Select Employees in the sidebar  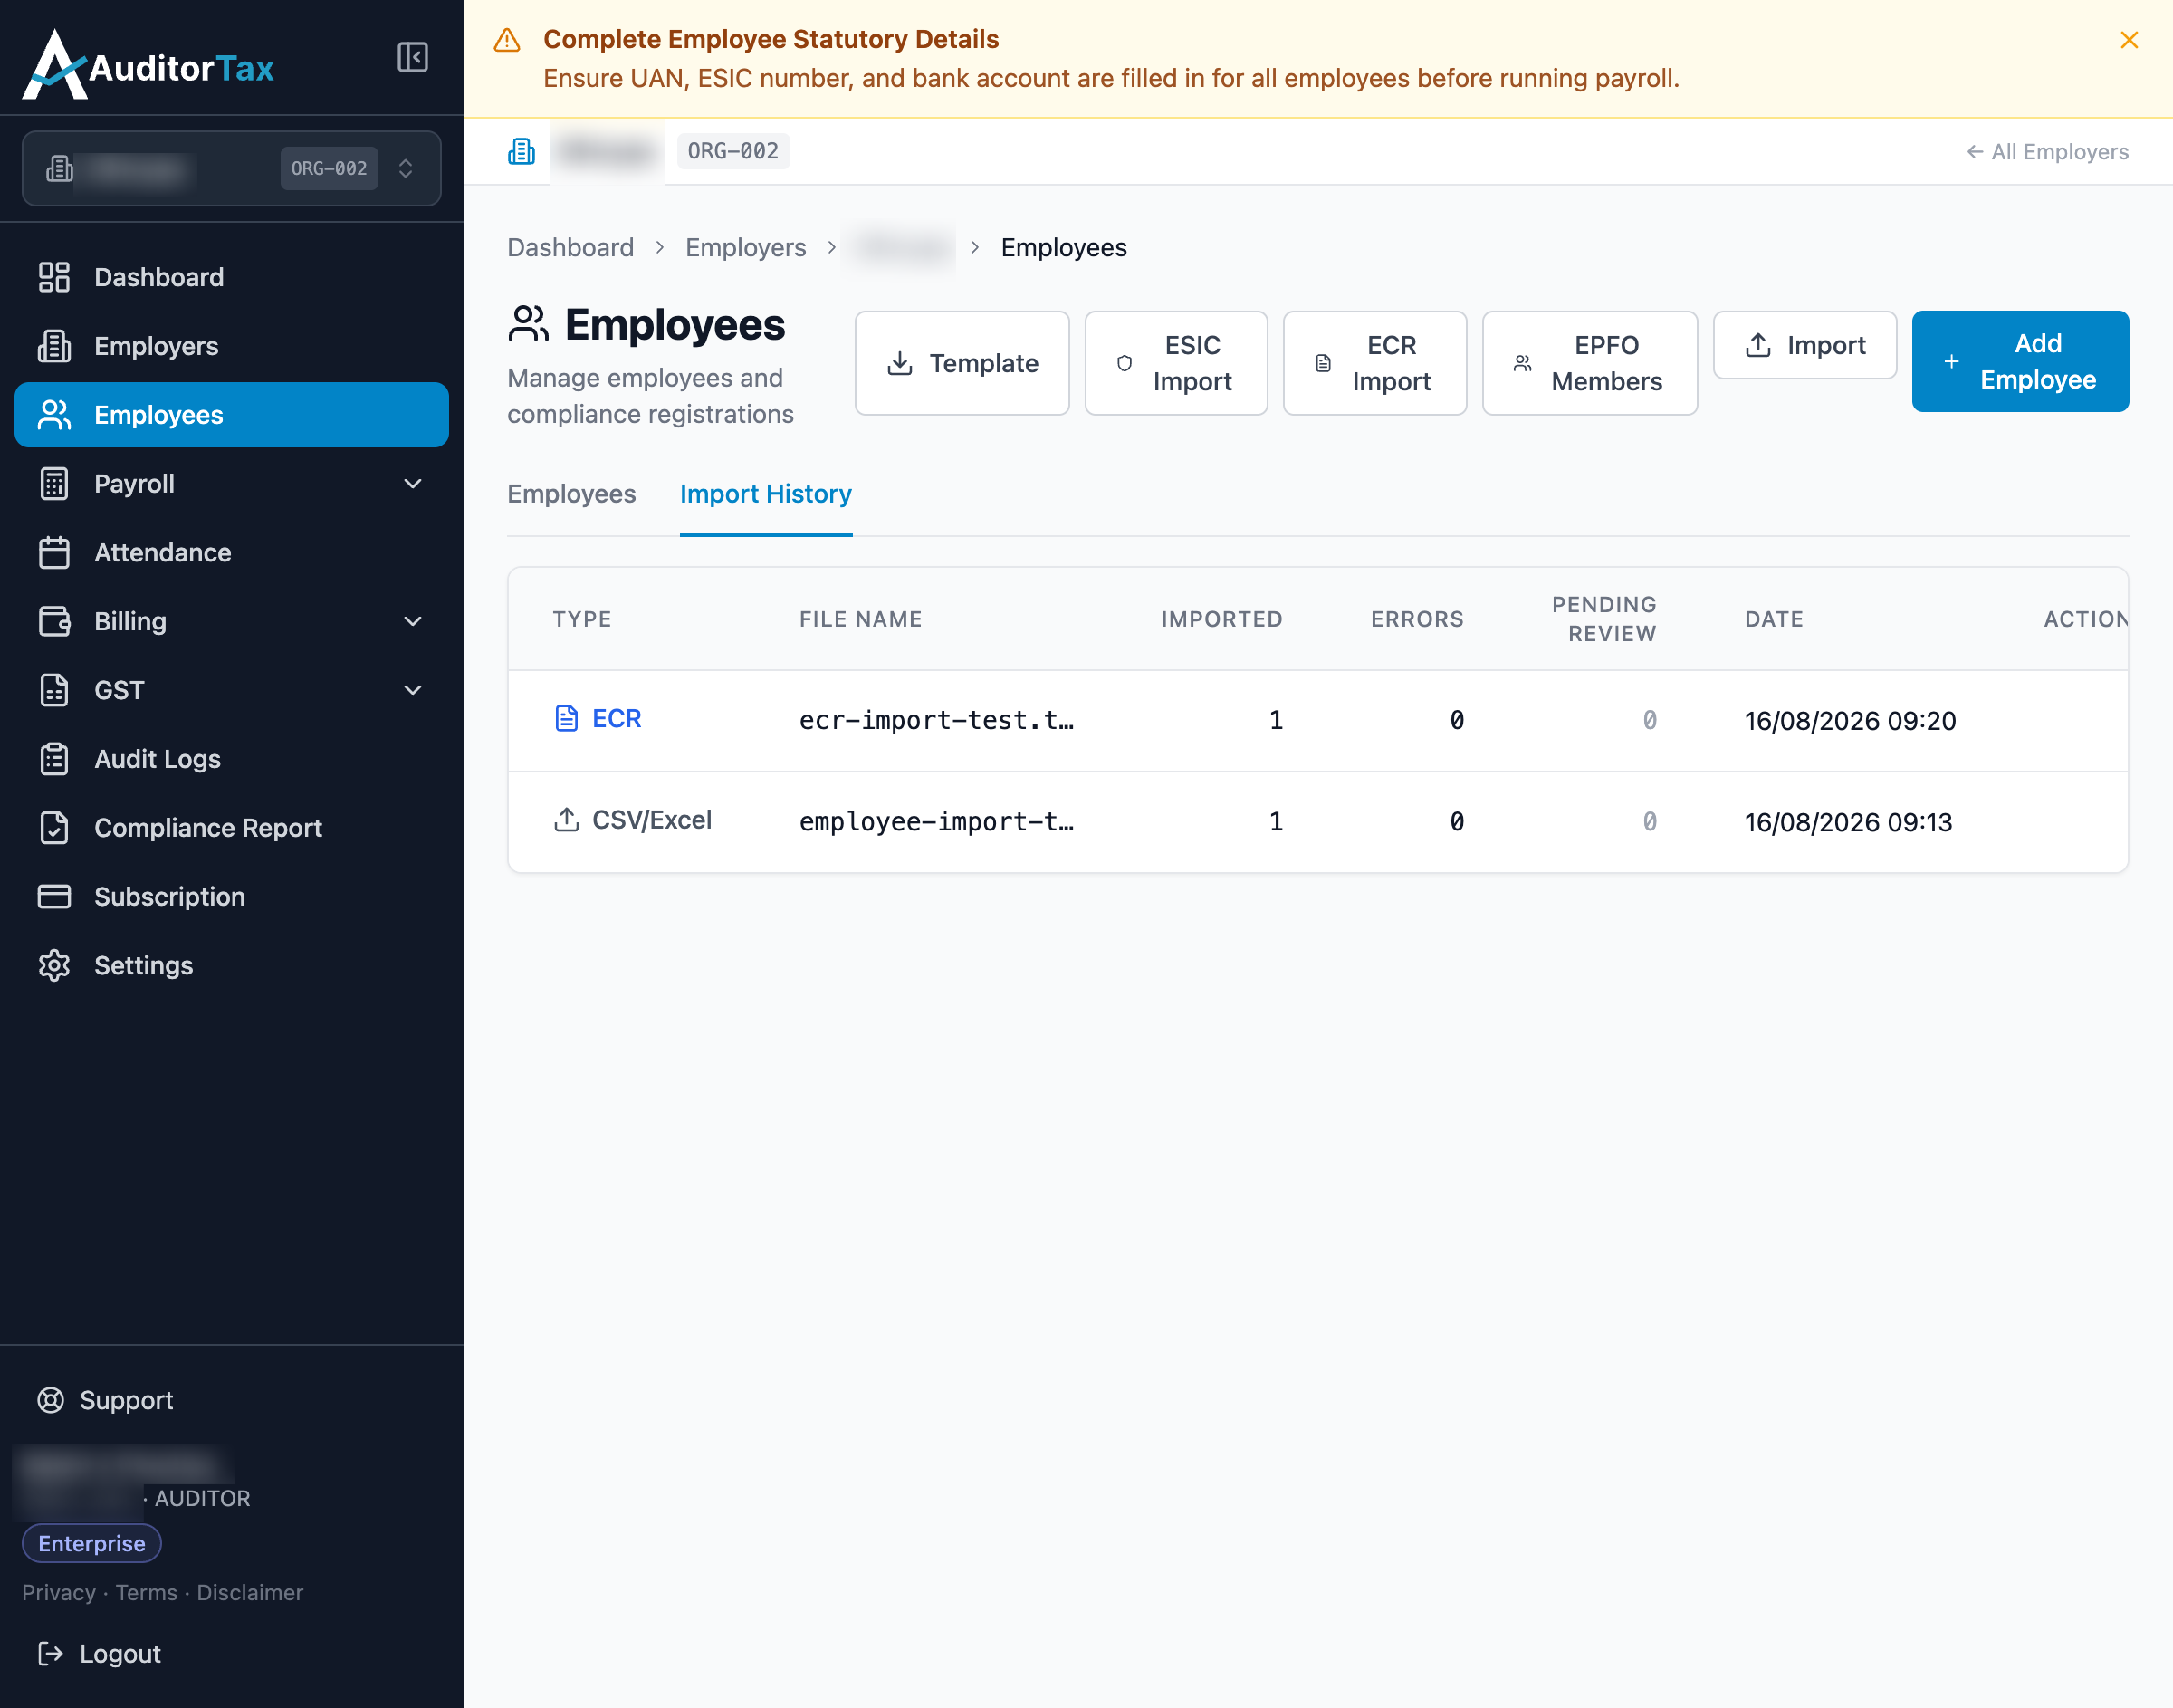(231, 415)
